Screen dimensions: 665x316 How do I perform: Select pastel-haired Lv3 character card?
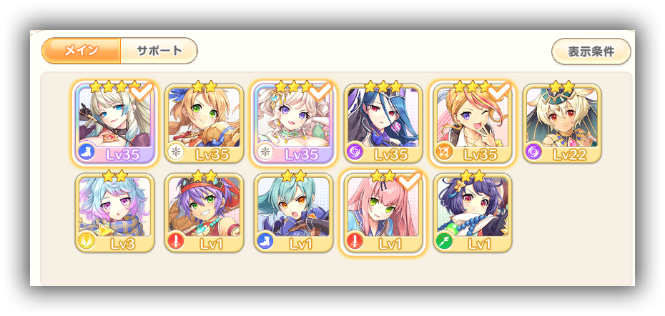(114, 212)
